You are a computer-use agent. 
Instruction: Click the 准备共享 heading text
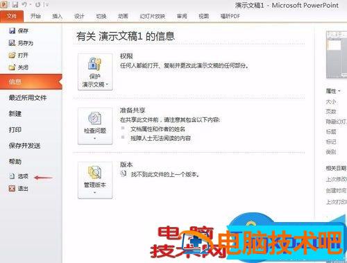click(x=133, y=110)
